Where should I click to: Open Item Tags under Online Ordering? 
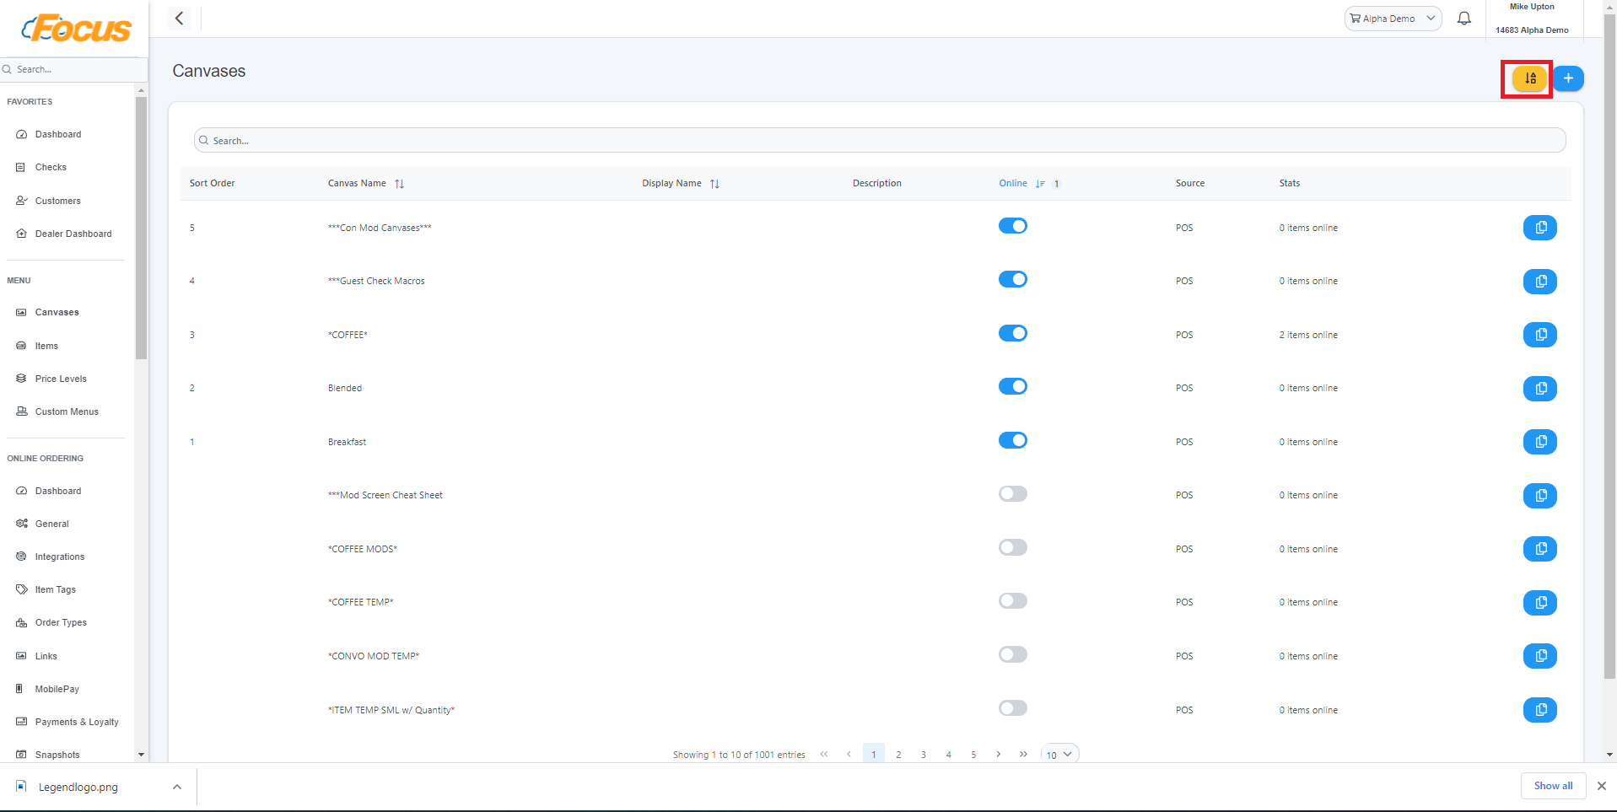coord(56,589)
